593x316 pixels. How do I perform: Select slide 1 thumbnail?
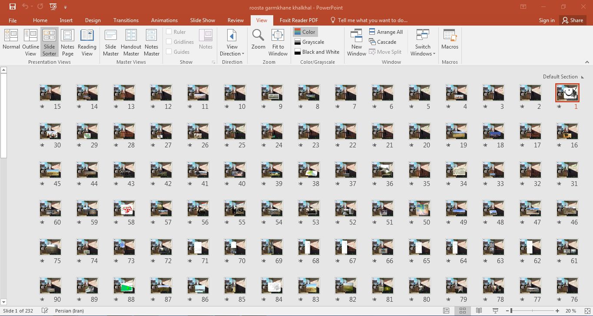567,93
